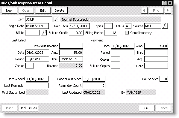Screen dimensions: 179x118
Task: Select the Payment Copies field
Action: (x=115, y=59)
